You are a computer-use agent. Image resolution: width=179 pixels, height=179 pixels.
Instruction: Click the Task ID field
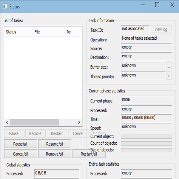[x=135, y=29]
